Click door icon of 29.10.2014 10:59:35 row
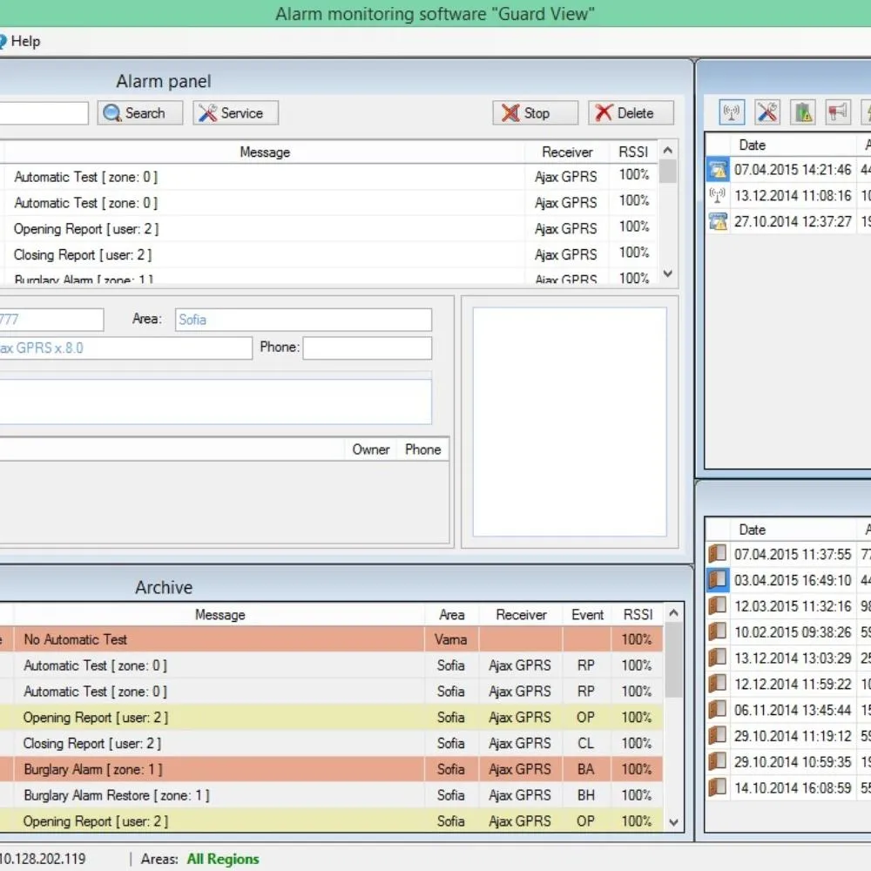Viewport: 871px width, 871px height. click(x=718, y=761)
